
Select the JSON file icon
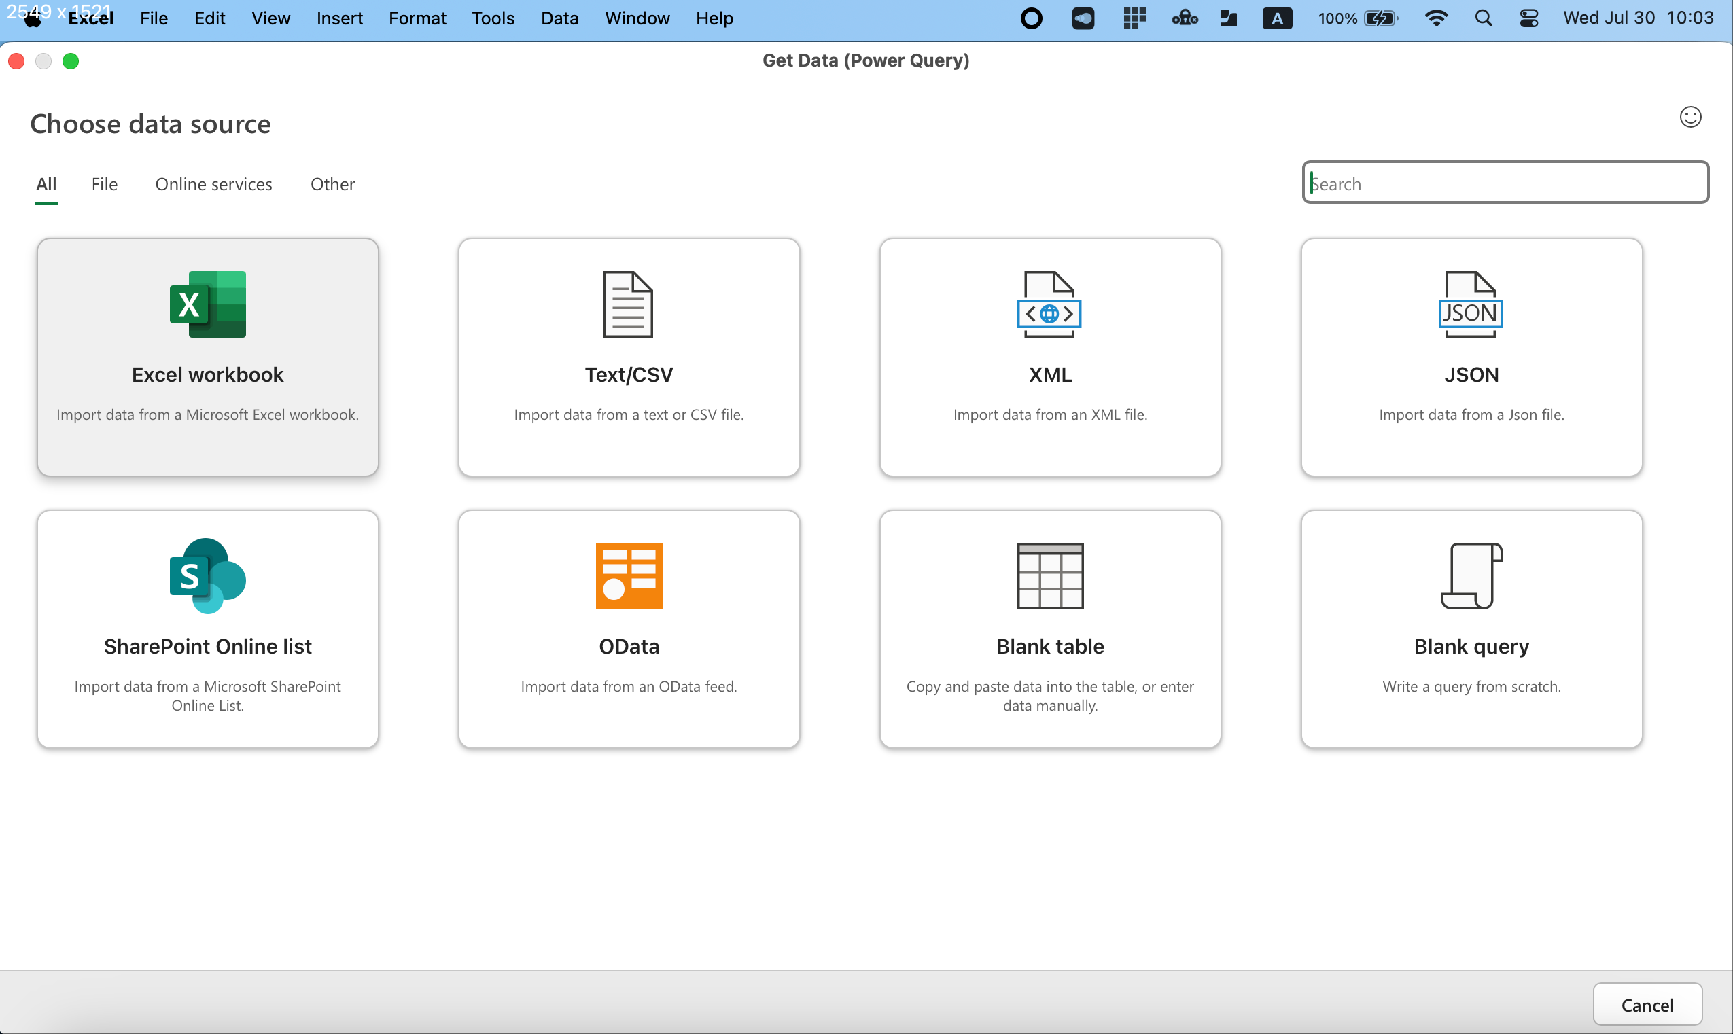tap(1470, 304)
